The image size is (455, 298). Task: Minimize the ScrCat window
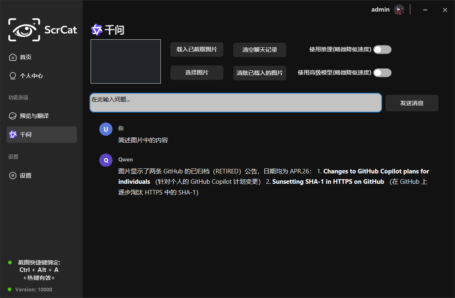click(x=425, y=10)
